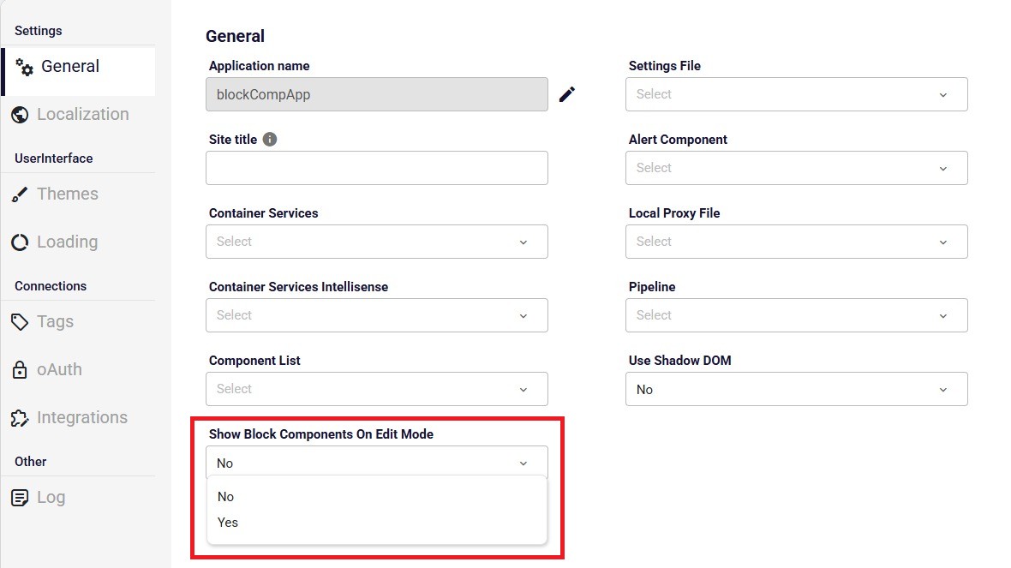Viewport: 1011px width, 568px height.
Task: Open the oAuth lock icon
Action: coord(20,369)
